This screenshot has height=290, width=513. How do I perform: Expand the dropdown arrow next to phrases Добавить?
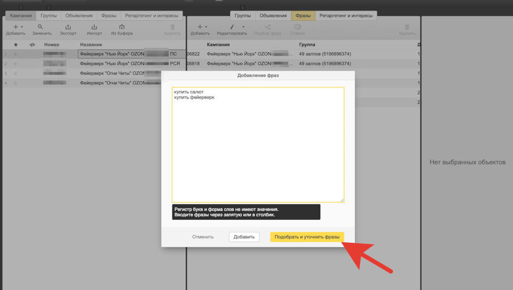[206, 27]
